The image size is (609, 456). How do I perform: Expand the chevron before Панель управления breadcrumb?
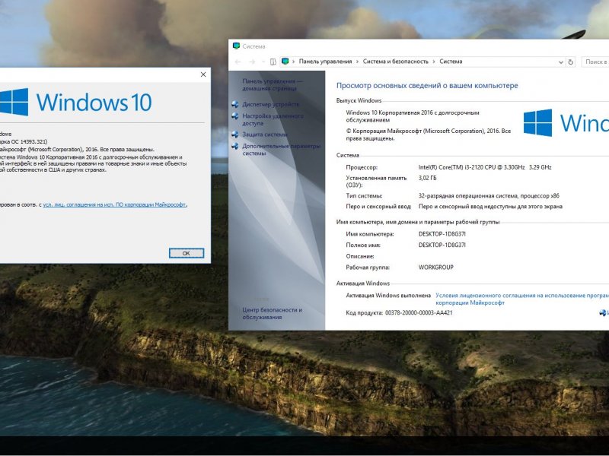click(294, 62)
